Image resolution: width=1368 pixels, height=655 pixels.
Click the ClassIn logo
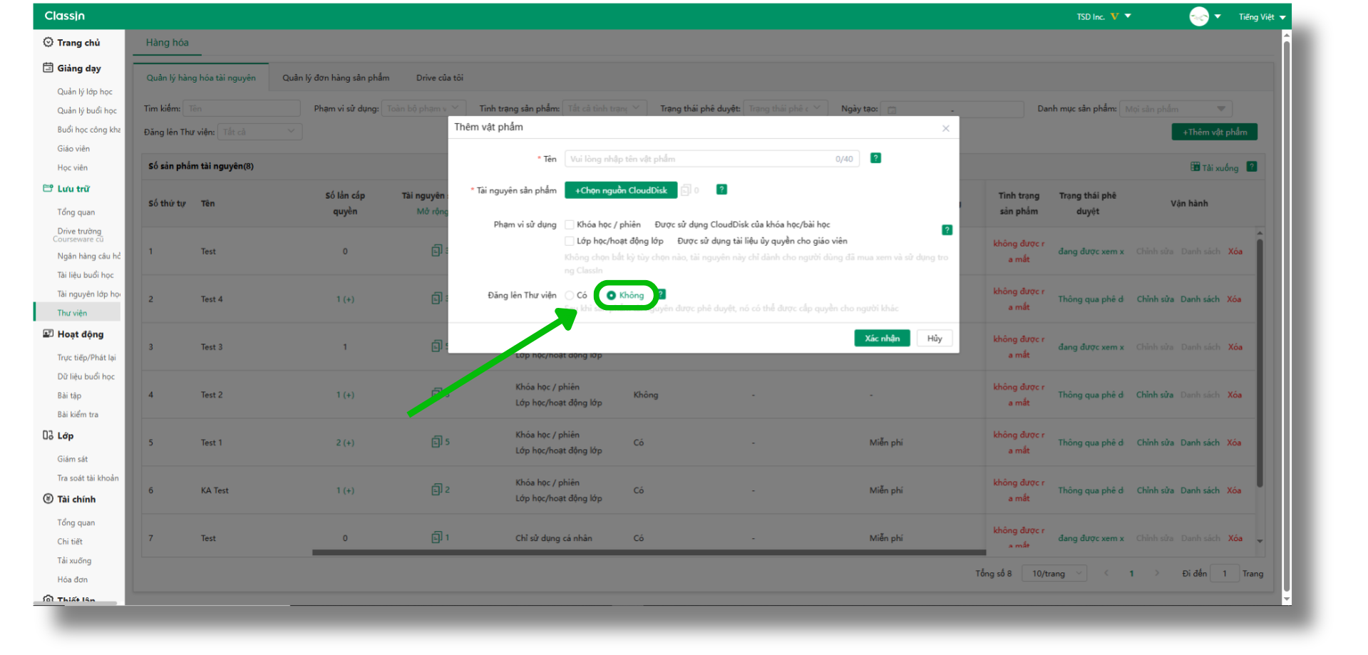click(64, 16)
